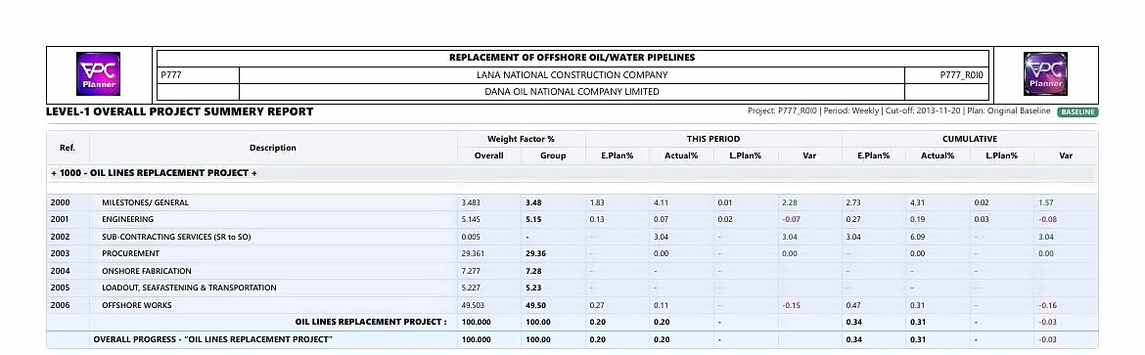Click Milestones cumulative E.Plan value 2.73
This screenshot has height=355, width=1145.
853,202
